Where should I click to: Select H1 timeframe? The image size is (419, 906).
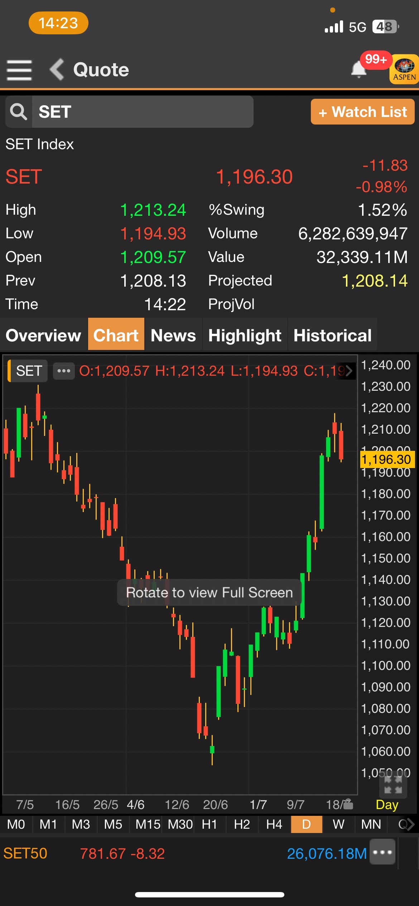point(209,824)
